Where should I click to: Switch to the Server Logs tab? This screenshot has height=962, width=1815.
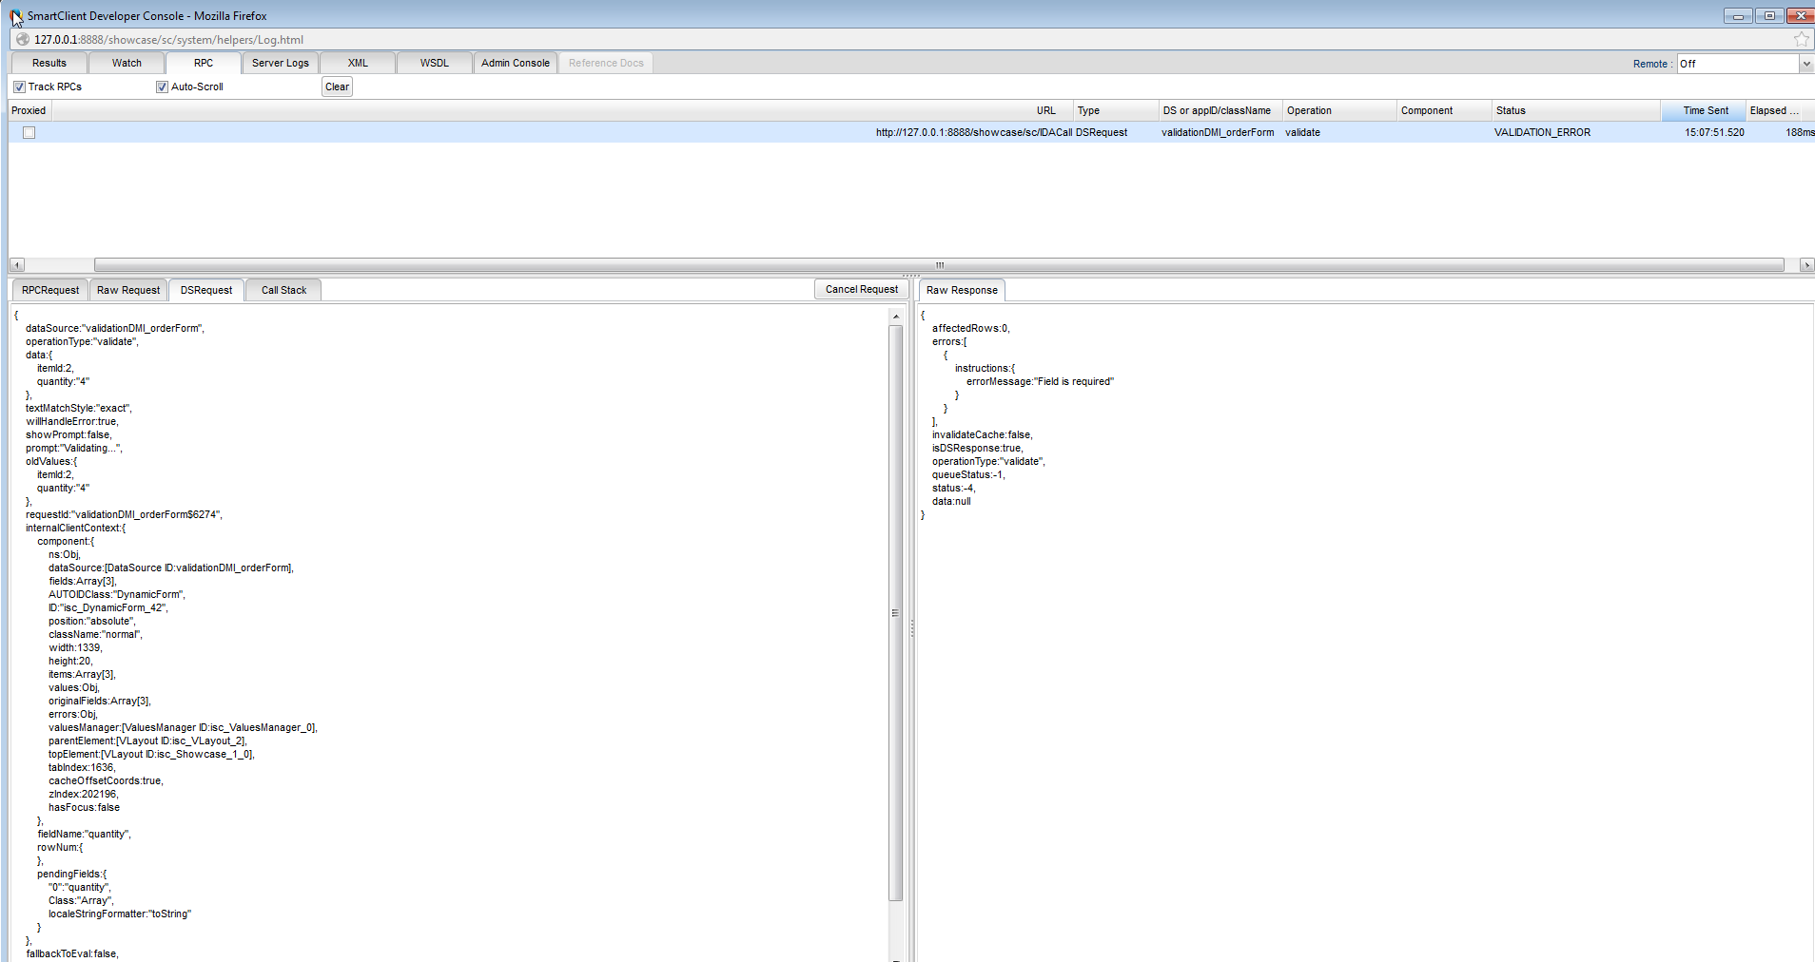click(280, 63)
